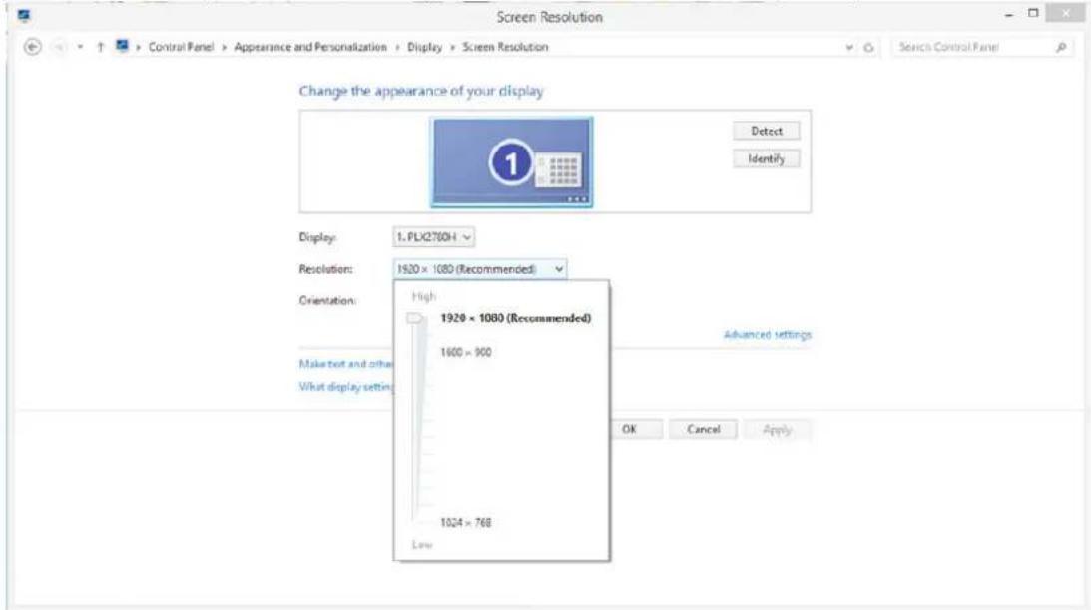
Task: Open Control Panel breadcrumb
Action: coord(181,47)
